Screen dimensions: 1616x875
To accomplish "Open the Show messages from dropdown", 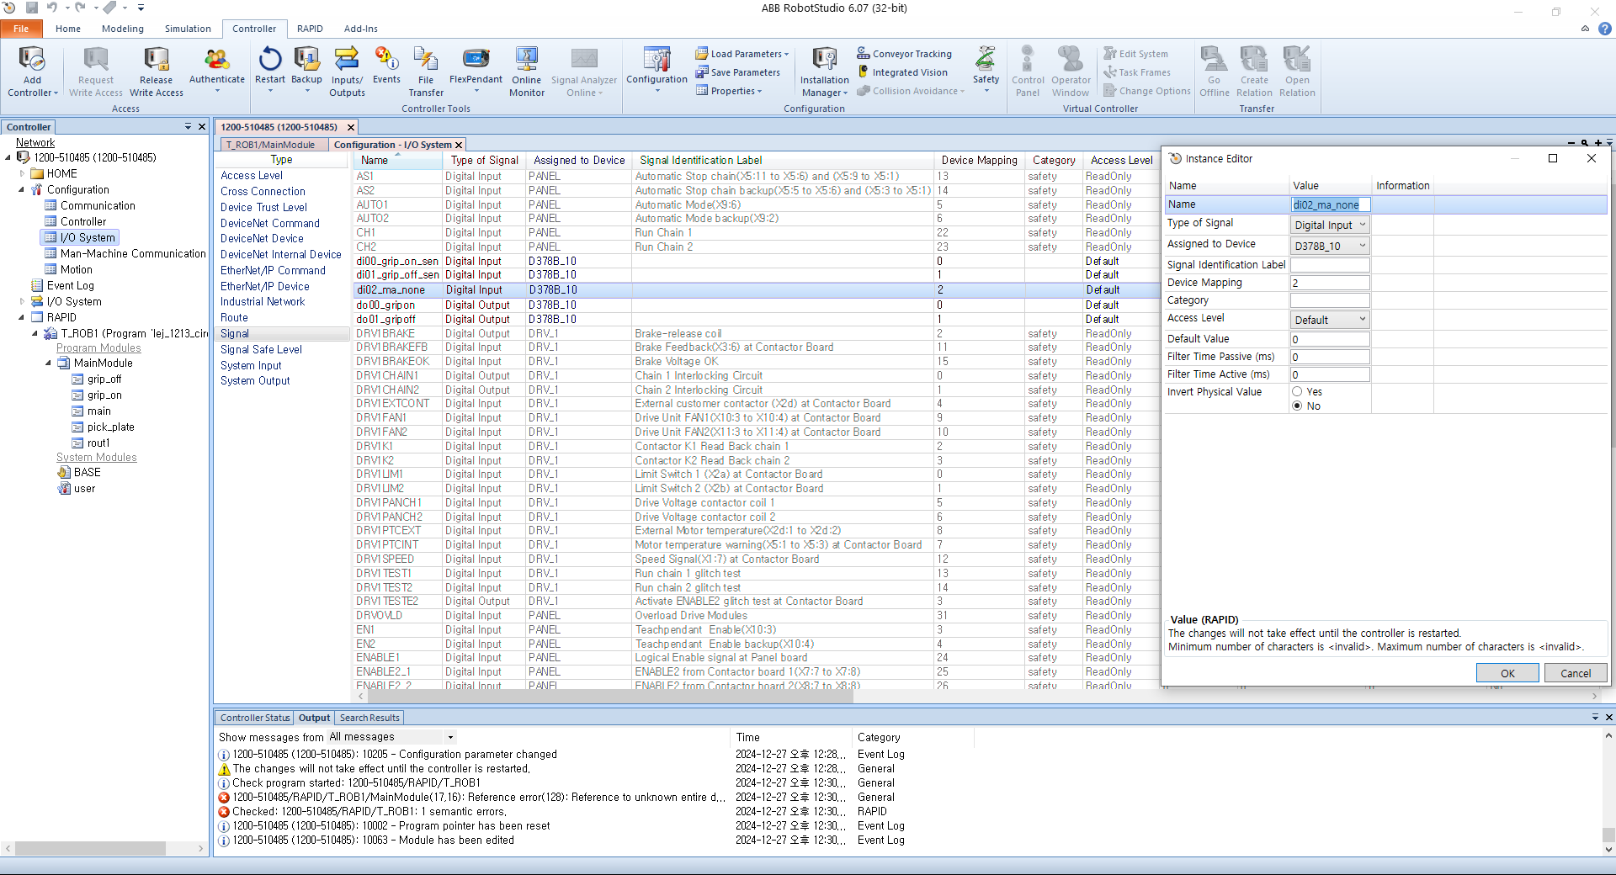I will (x=450, y=737).
